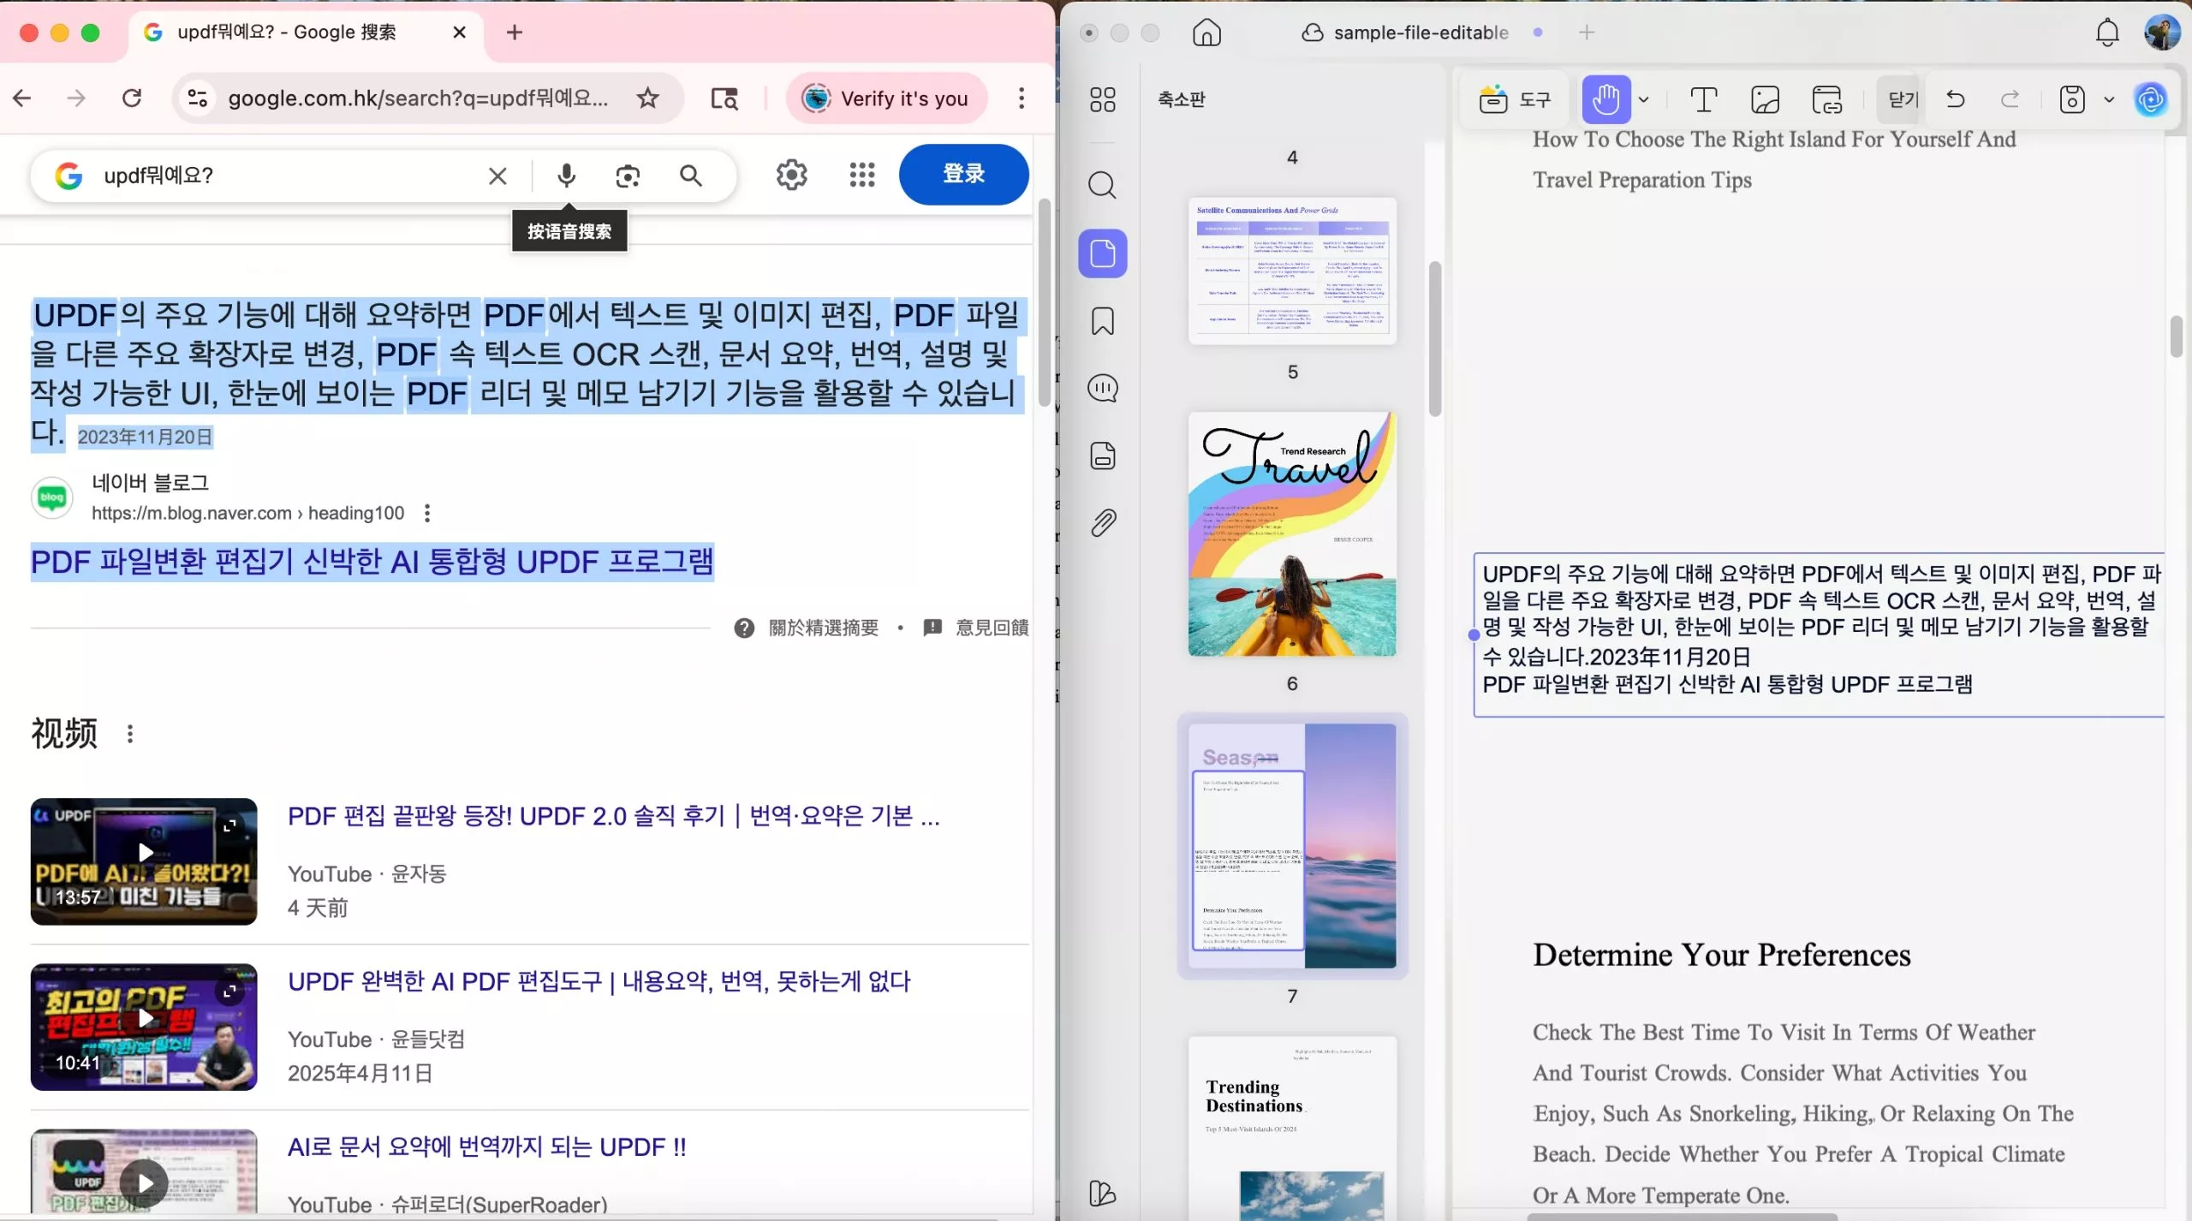Open 视频 section options menu
This screenshot has width=2192, height=1221.
tap(130, 734)
